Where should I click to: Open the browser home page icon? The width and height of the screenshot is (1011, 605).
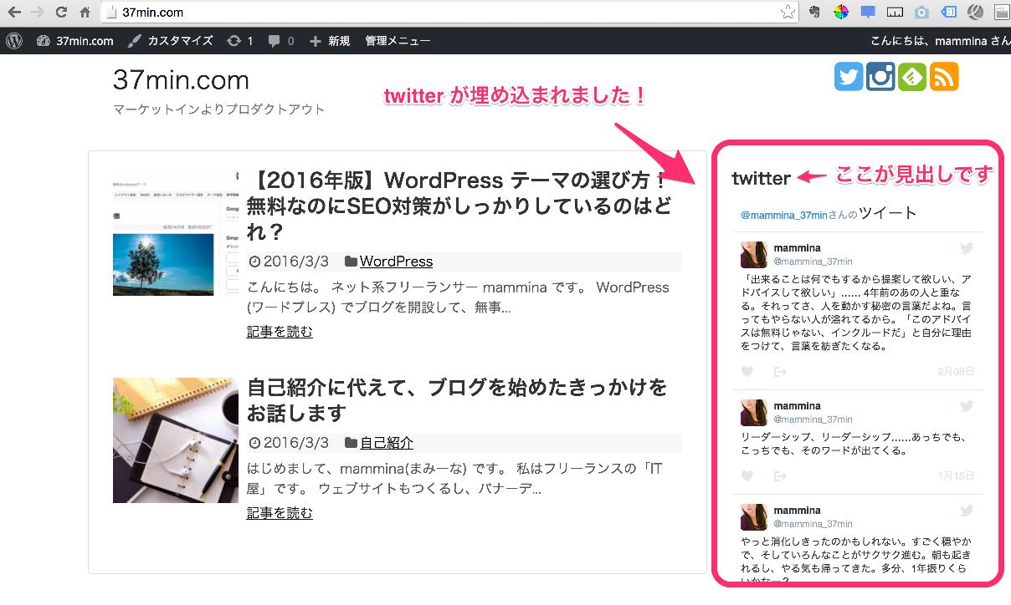tap(85, 13)
